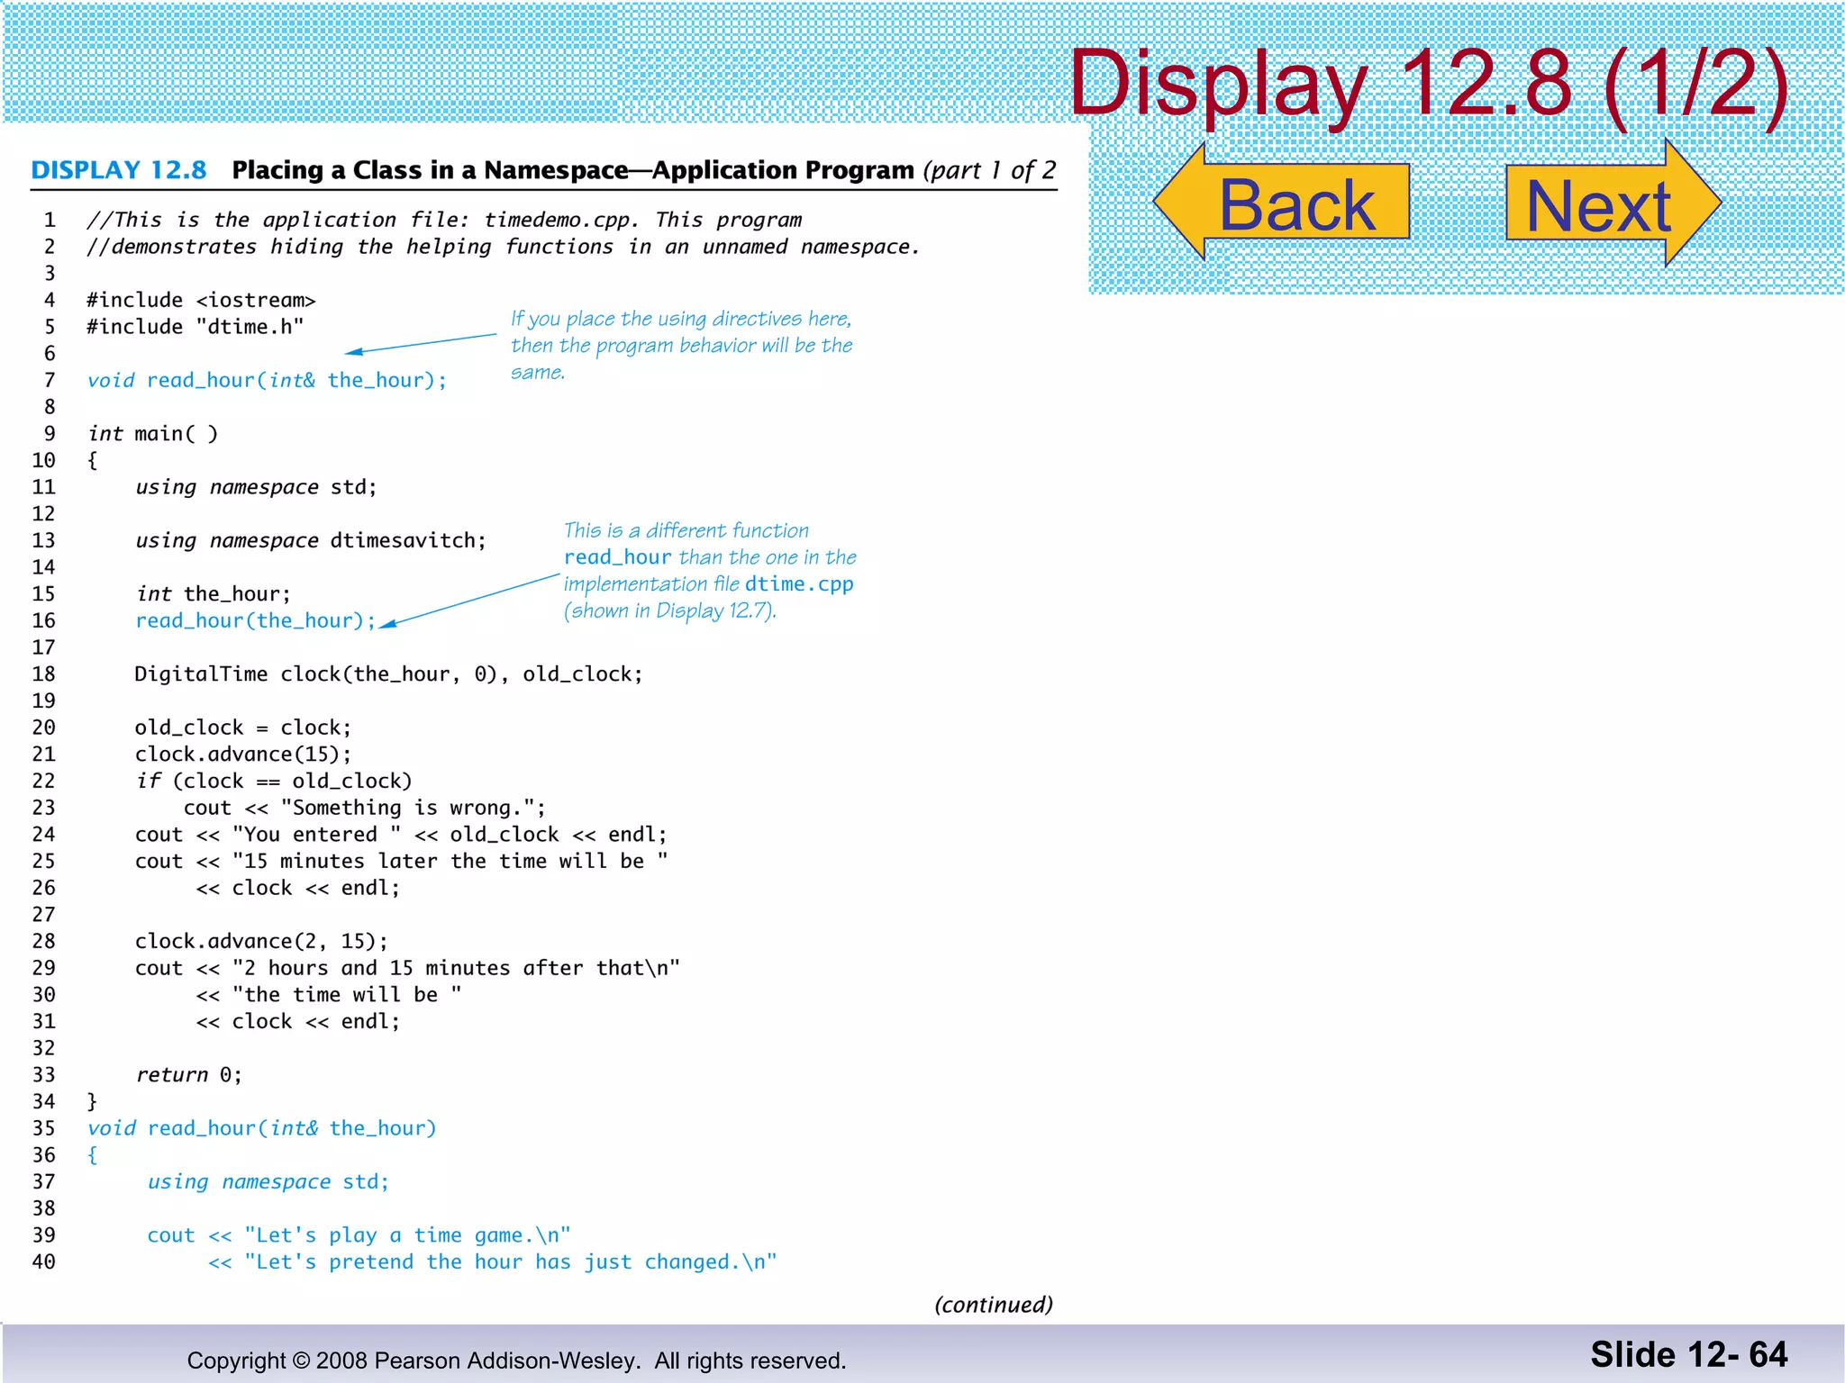This screenshot has height=1383, width=1845.
Task: Click 'int the_hour;' on line 15
Action: 214,594
